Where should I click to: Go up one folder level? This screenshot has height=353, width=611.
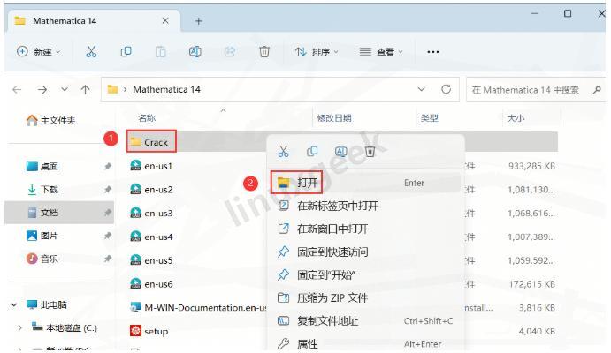(86, 90)
